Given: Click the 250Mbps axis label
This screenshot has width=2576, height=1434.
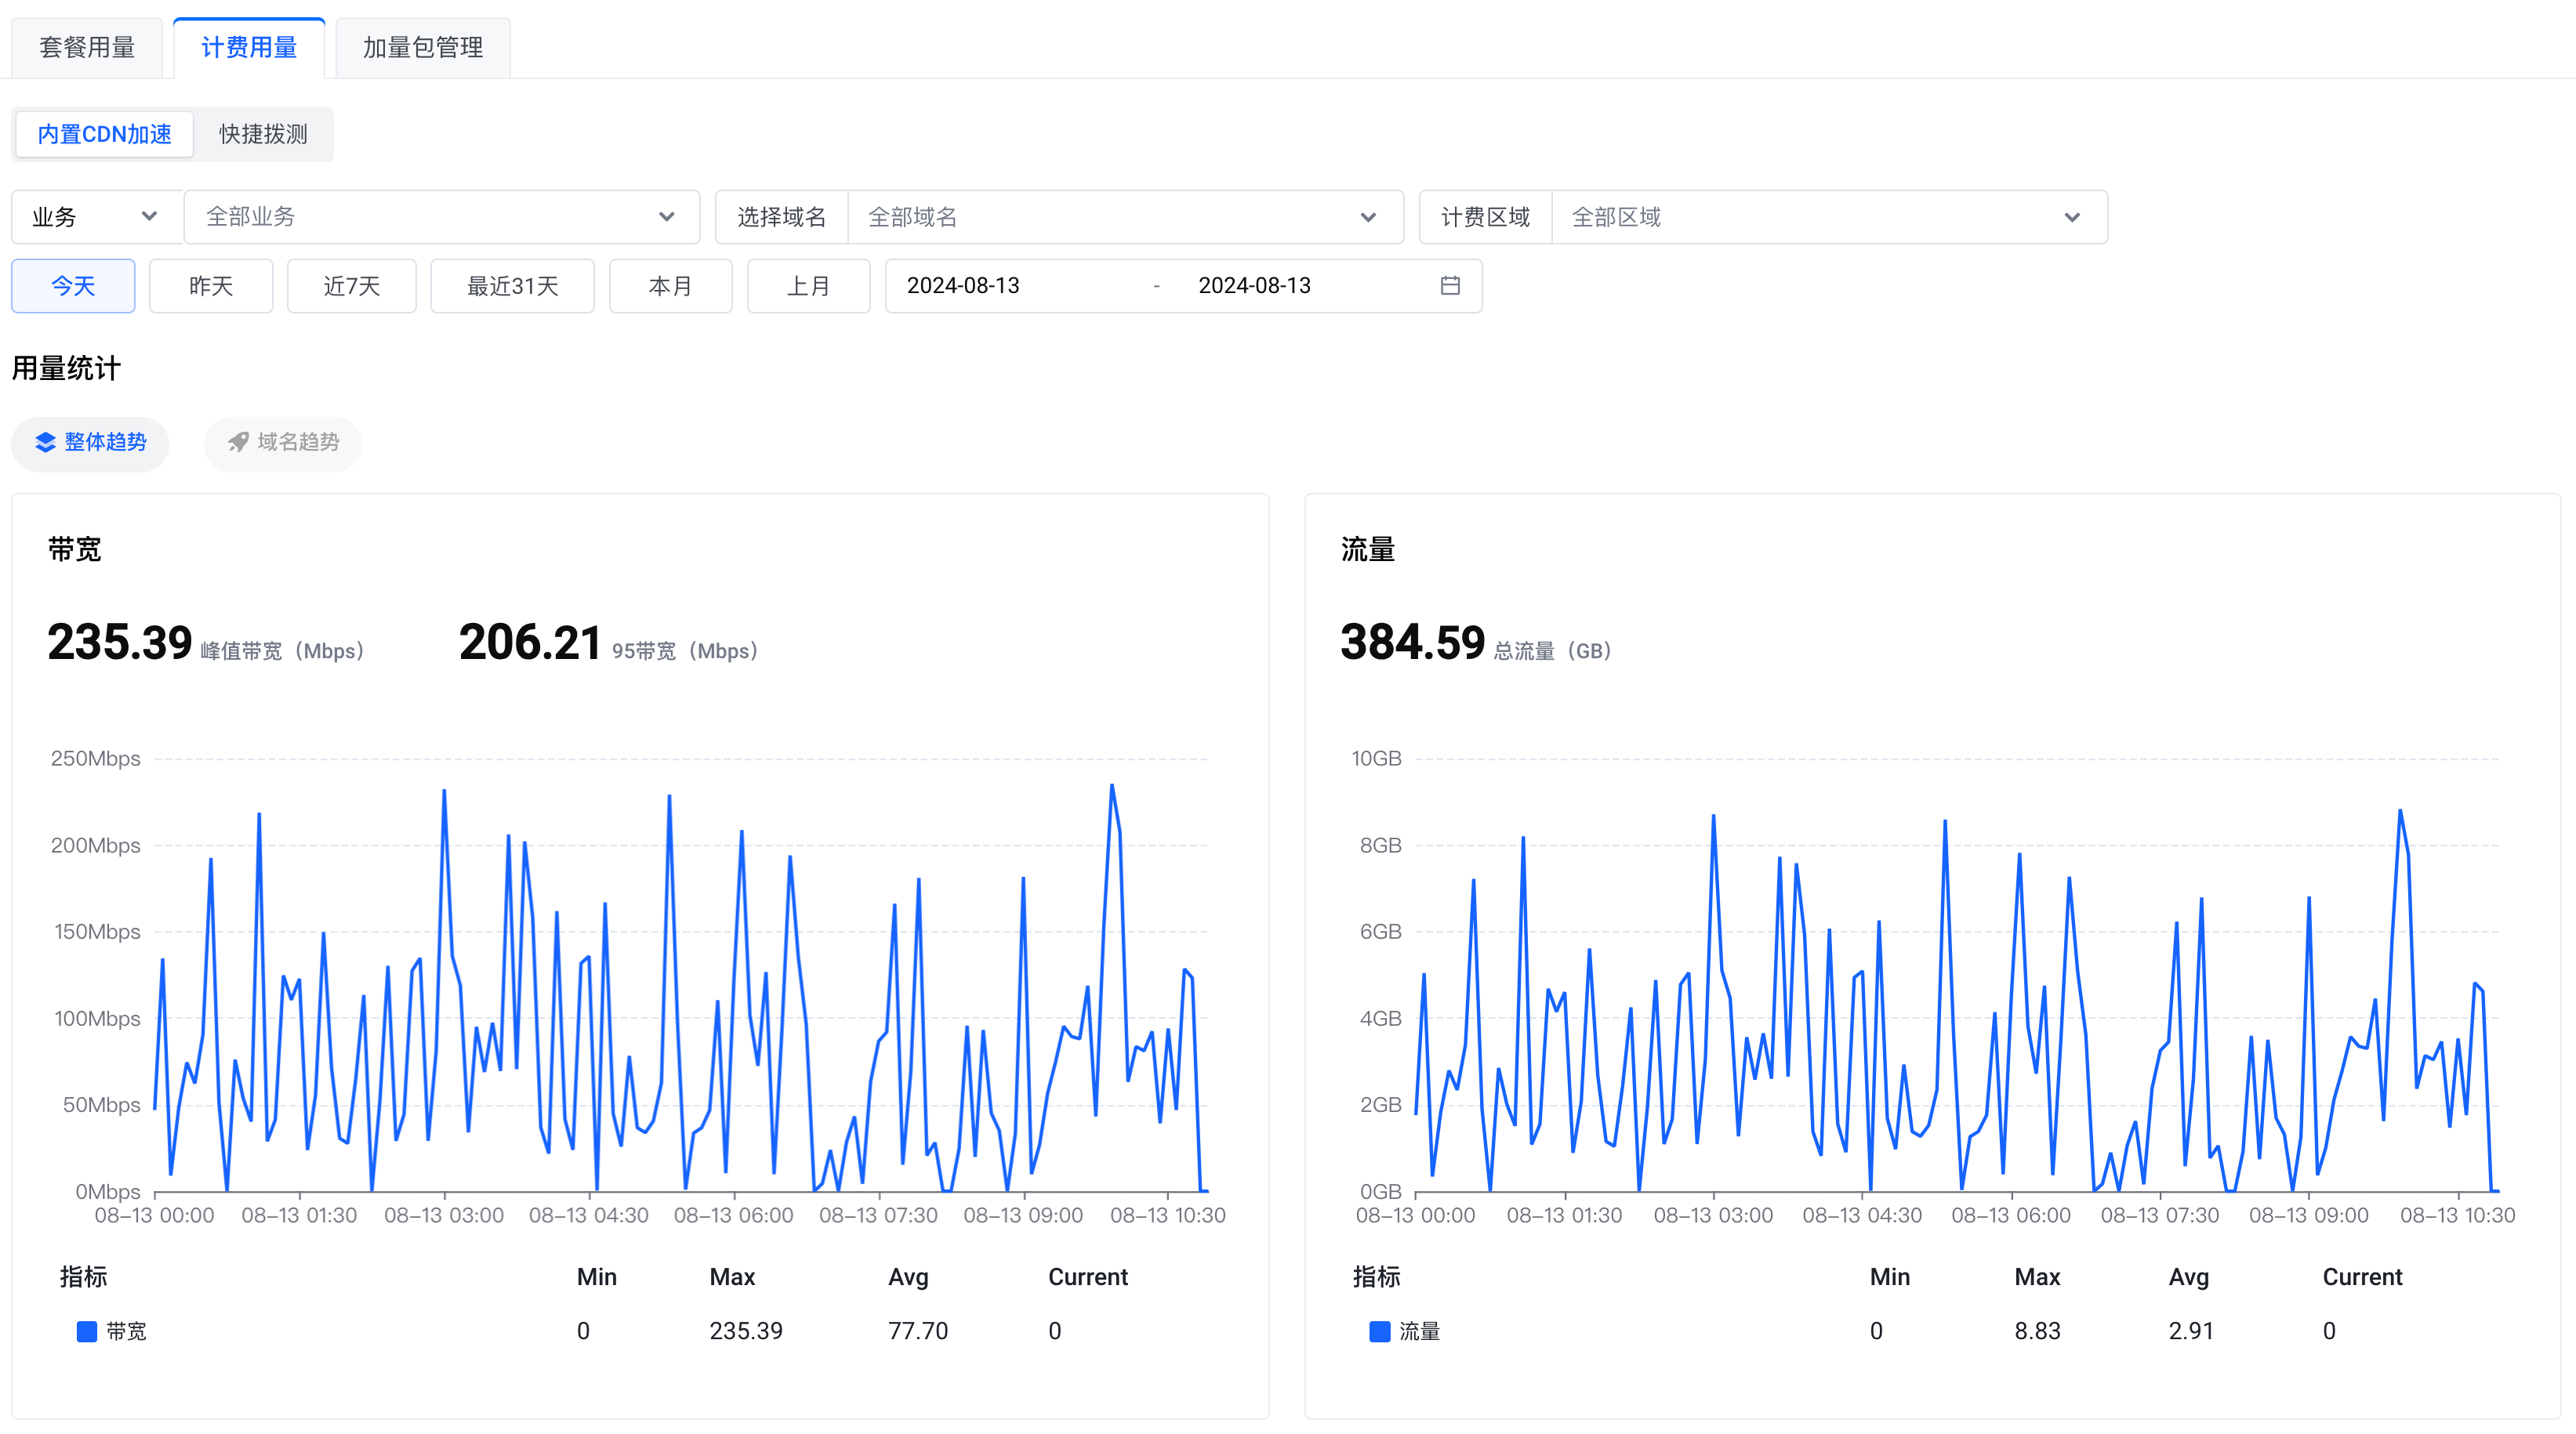Looking at the screenshot, I should (x=96, y=759).
